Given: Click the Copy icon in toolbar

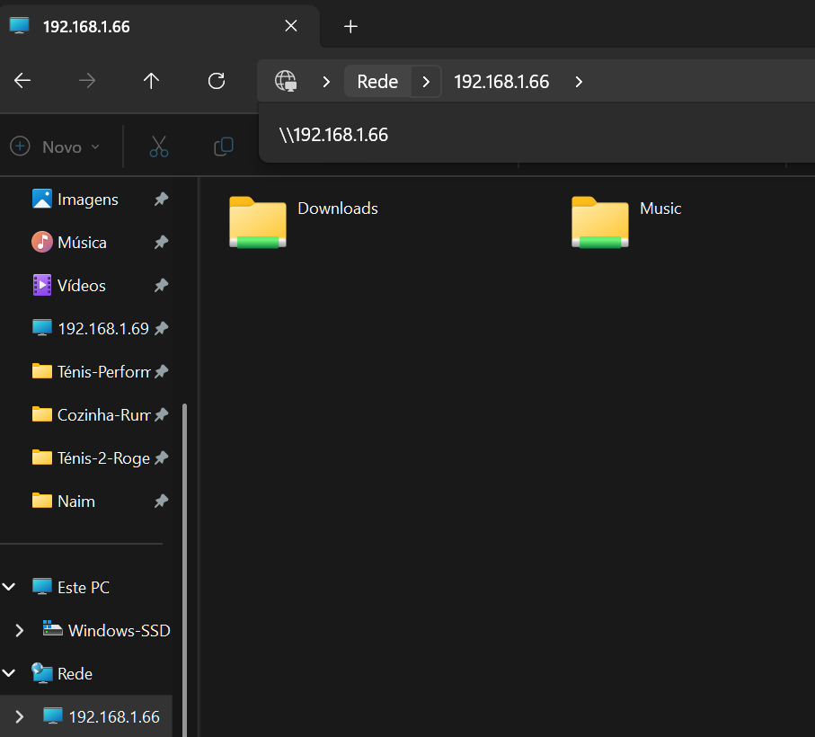Looking at the screenshot, I should click(x=223, y=147).
